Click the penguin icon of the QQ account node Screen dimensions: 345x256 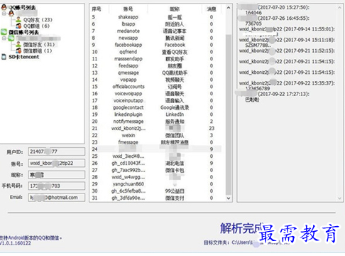point(11,14)
